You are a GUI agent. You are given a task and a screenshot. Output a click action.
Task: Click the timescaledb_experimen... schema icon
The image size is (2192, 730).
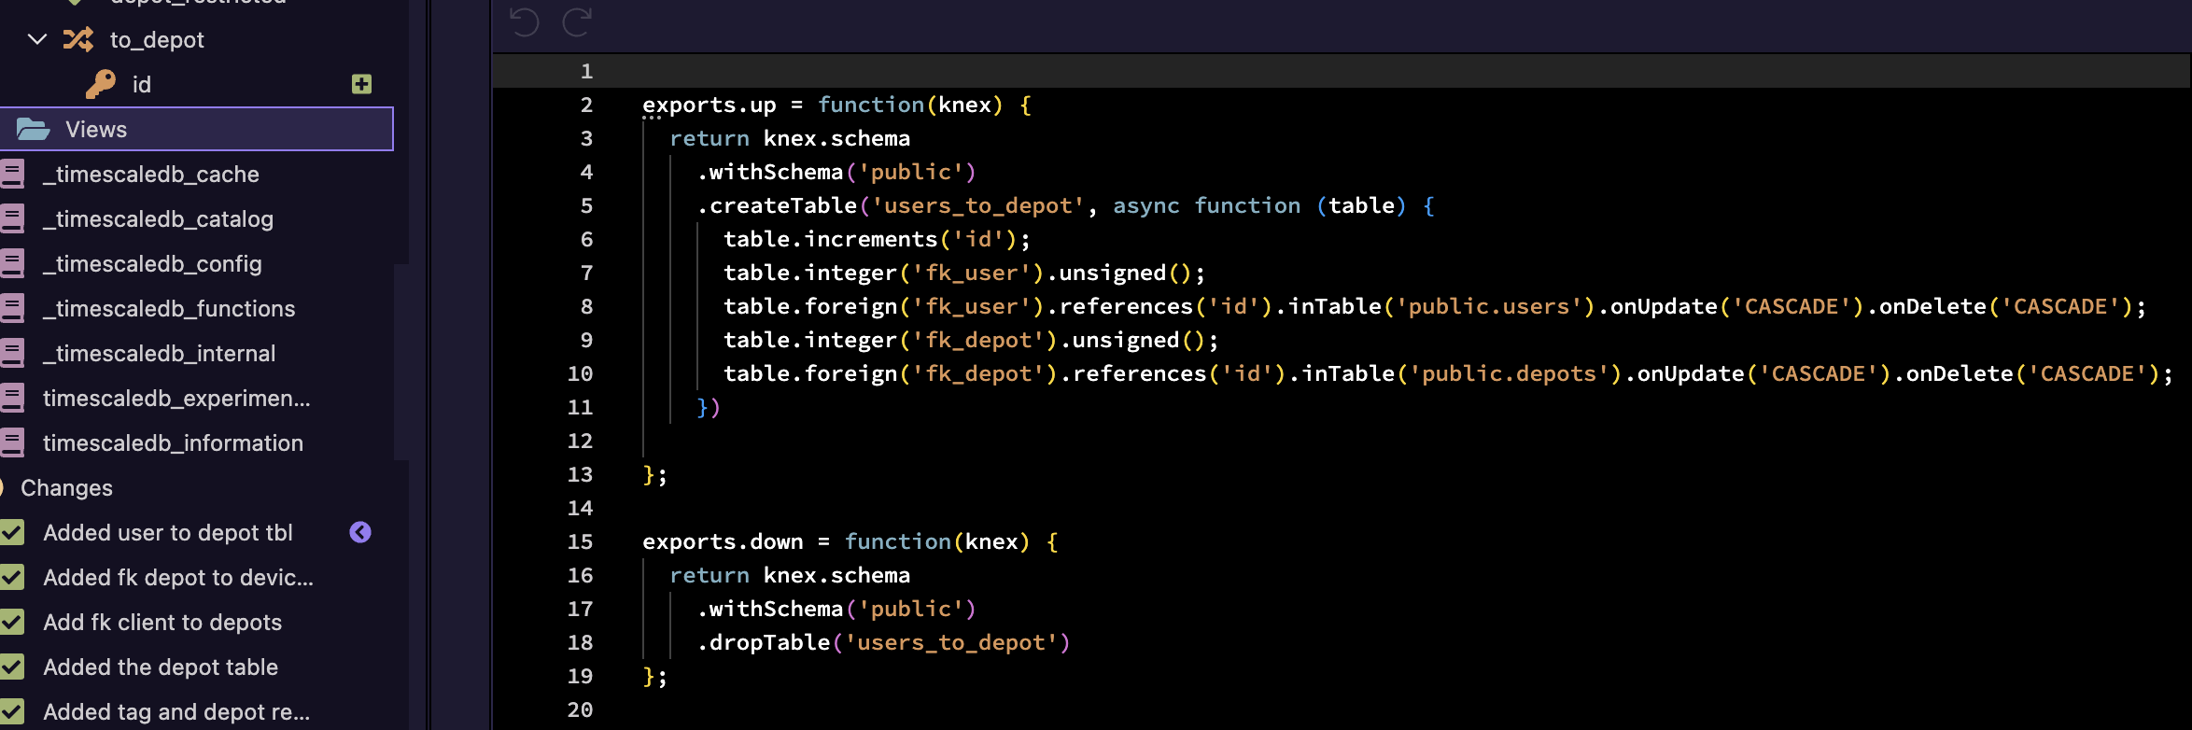point(12,398)
